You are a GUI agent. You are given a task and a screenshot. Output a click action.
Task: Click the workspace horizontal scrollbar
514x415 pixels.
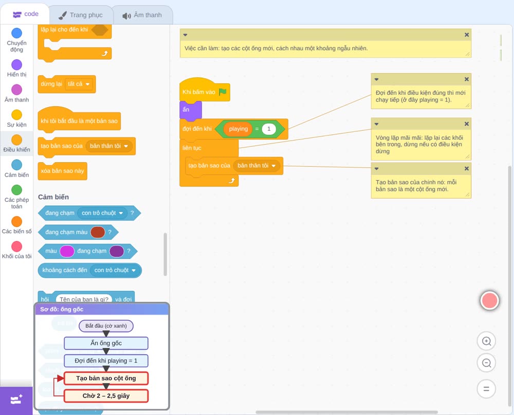click(x=346, y=412)
